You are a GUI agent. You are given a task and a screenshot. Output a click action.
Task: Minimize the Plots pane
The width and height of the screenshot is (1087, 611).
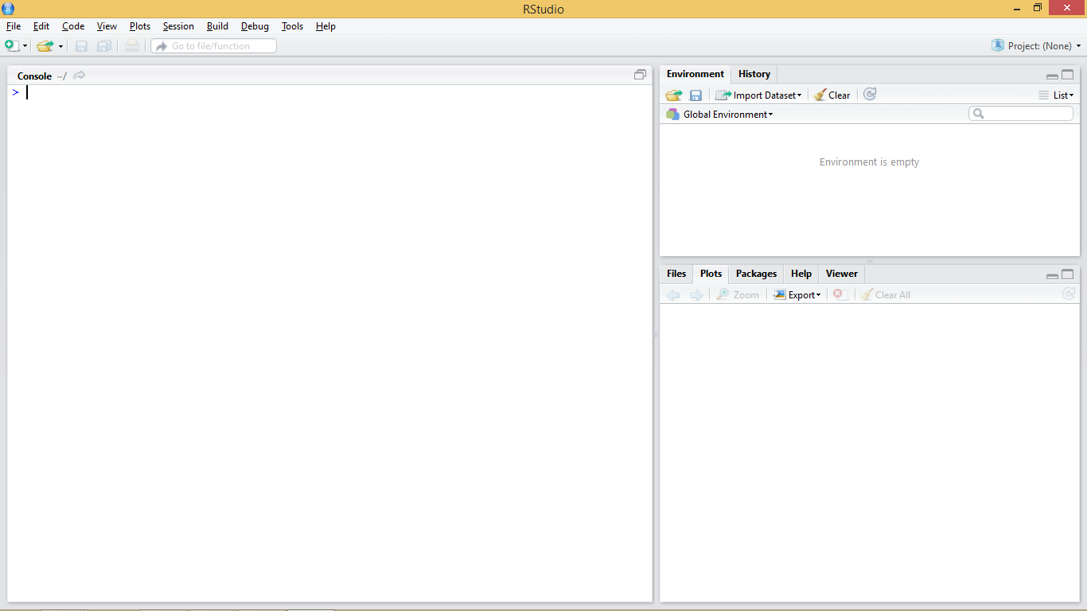click(x=1052, y=275)
